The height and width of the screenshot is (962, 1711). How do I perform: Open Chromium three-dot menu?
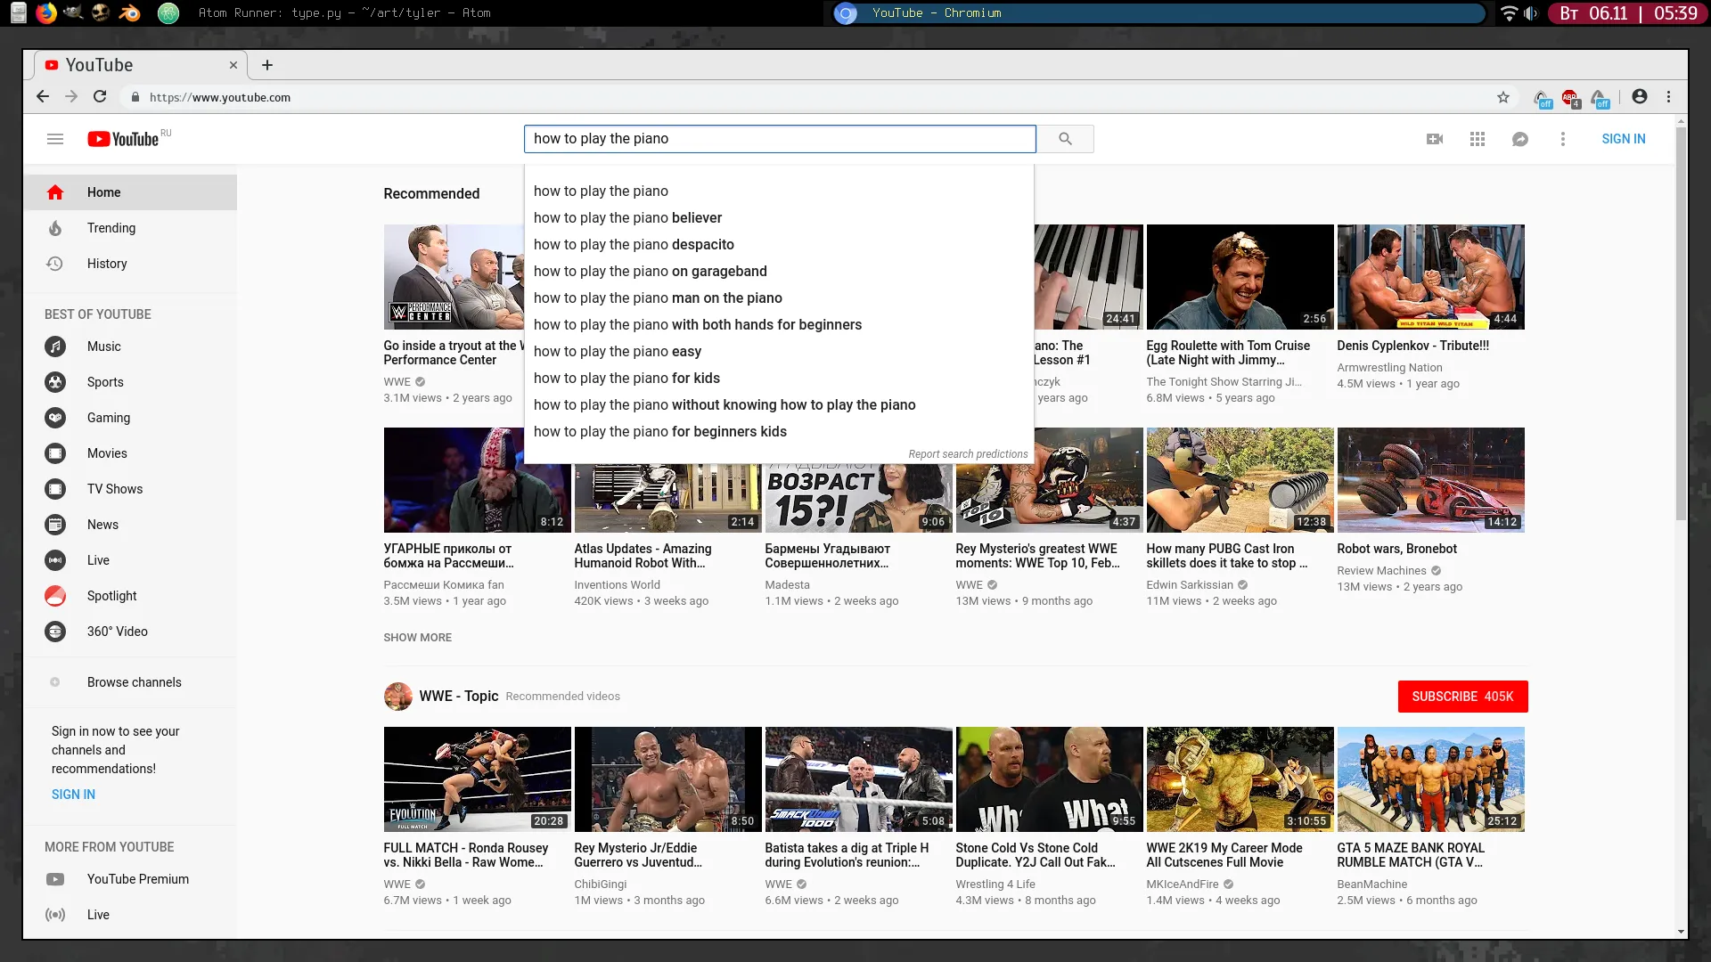point(1668,97)
